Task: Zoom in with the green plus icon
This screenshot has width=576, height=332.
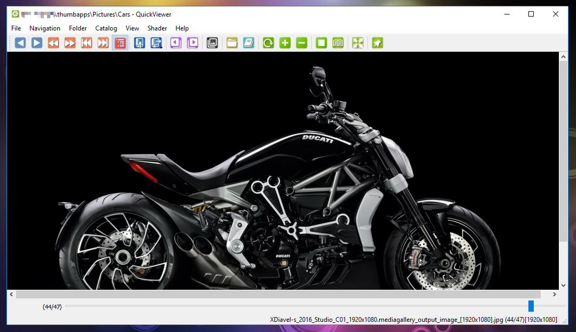Action: pyautogui.click(x=285, y=43)
